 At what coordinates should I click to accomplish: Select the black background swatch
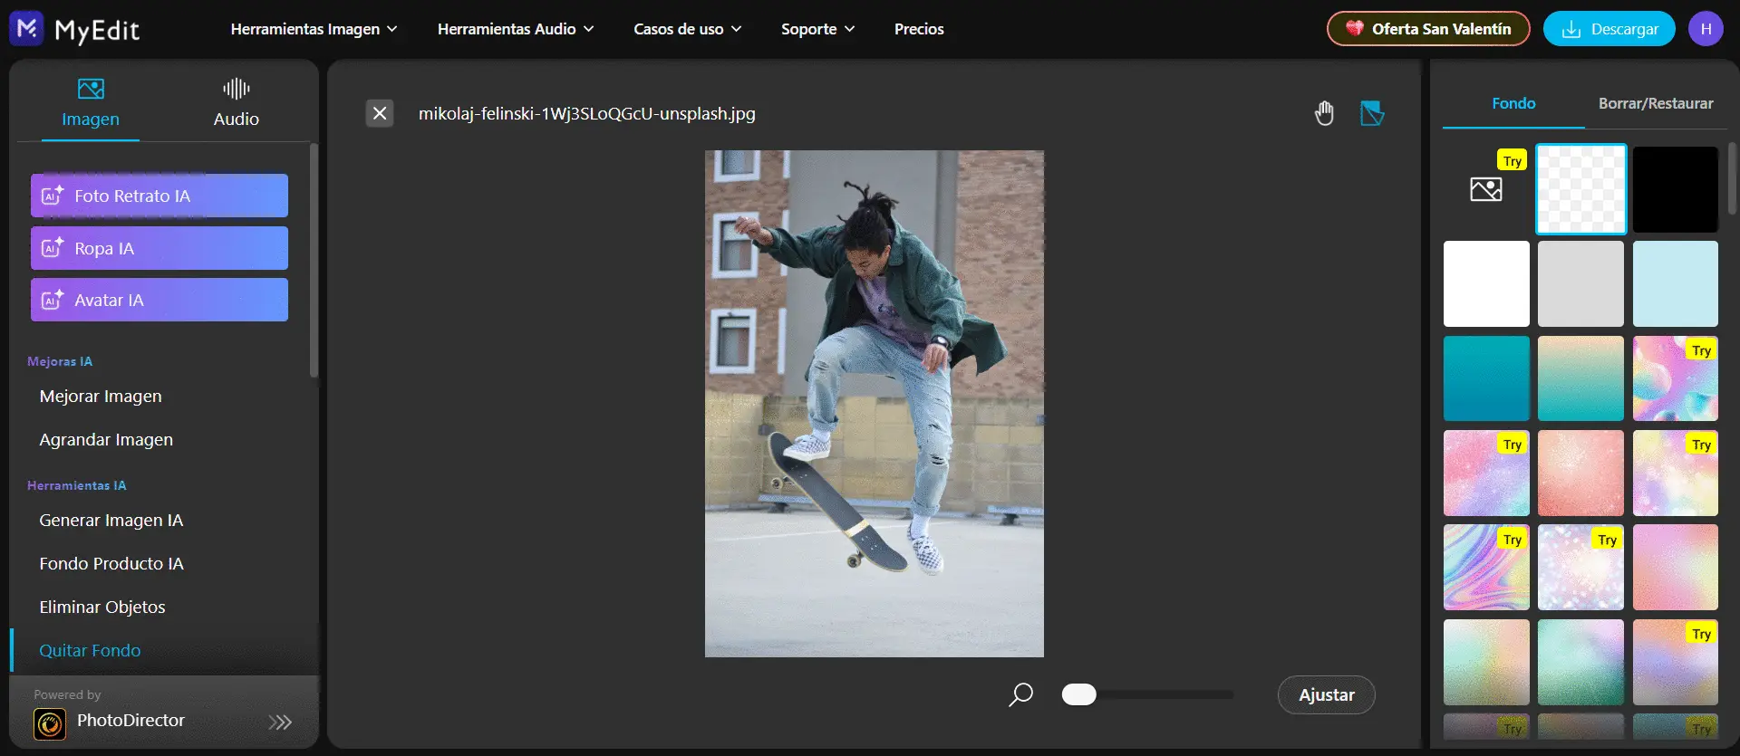(x=1676, y=189)
